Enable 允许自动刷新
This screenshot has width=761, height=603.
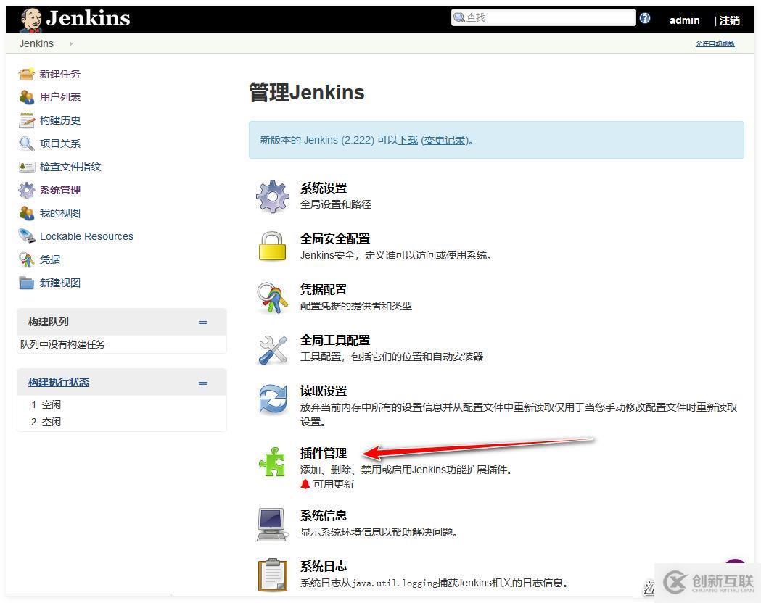715,43
